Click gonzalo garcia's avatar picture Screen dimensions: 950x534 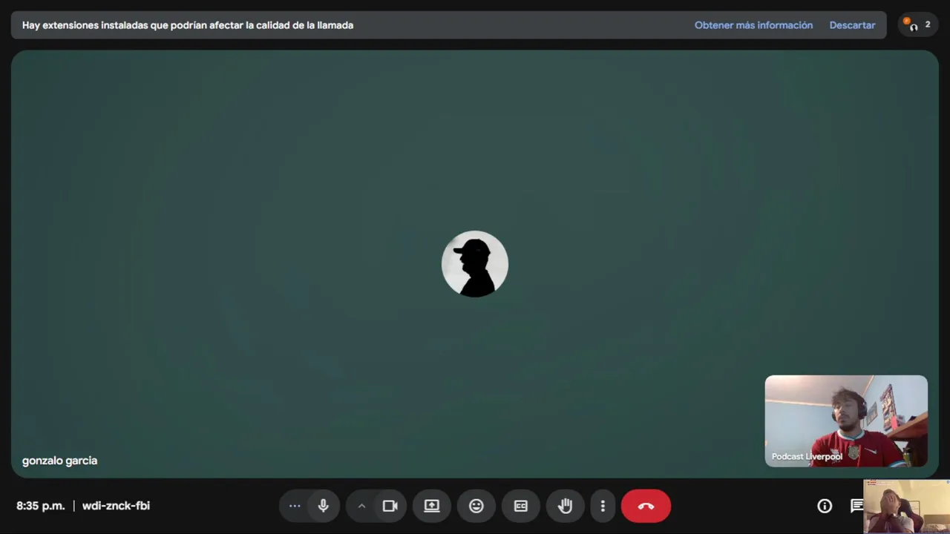pyautogui.click(x=475, y=264)
